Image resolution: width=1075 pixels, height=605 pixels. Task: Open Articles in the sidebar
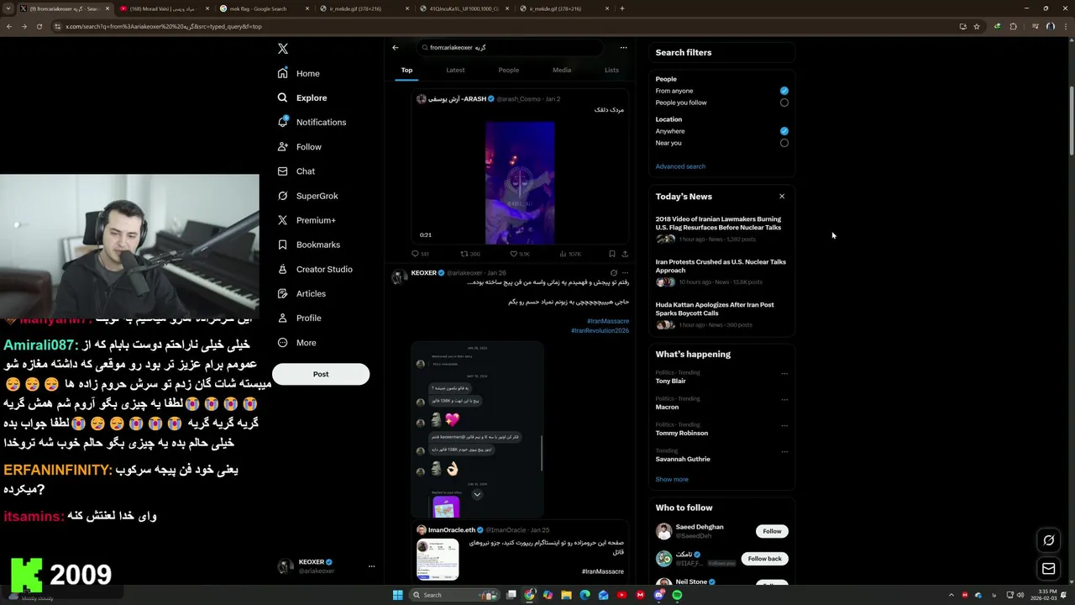301,293
